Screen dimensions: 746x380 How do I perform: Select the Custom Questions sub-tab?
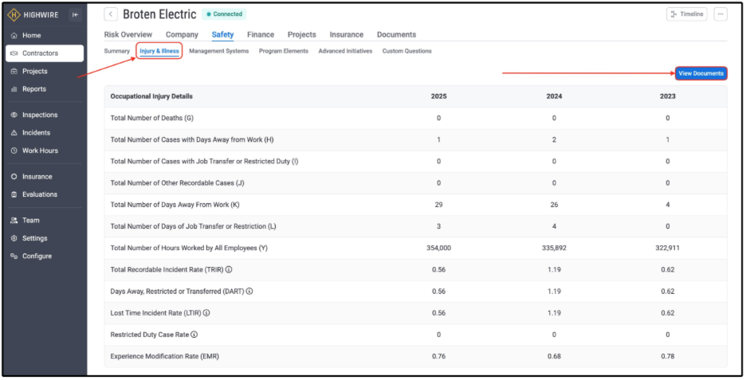[406, 51]
